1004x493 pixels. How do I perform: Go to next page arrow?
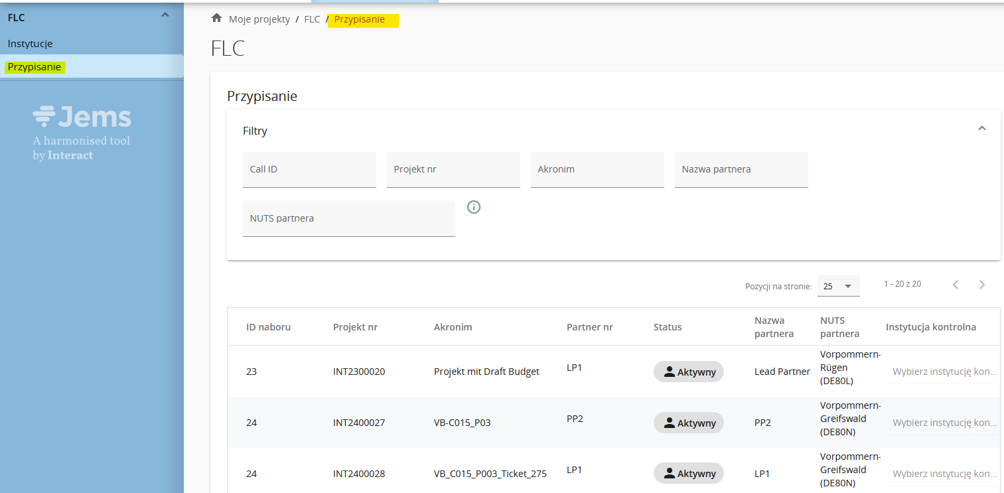pyautogui.click(x=982, y=285)
